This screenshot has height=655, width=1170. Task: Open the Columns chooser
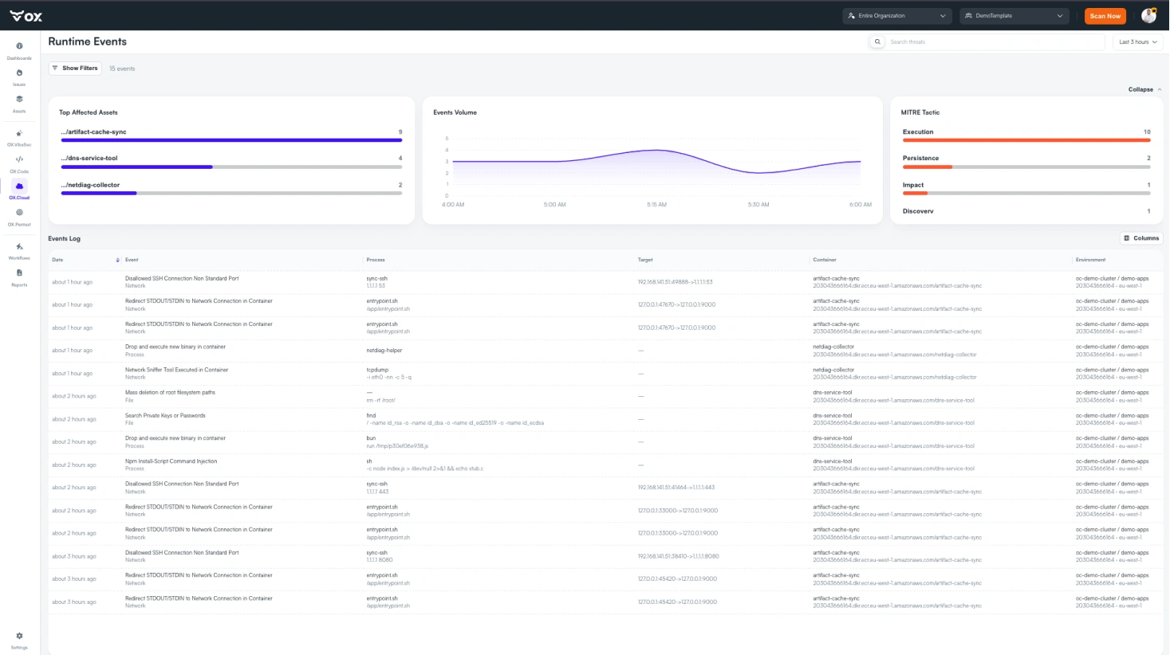pos(1141,238)
